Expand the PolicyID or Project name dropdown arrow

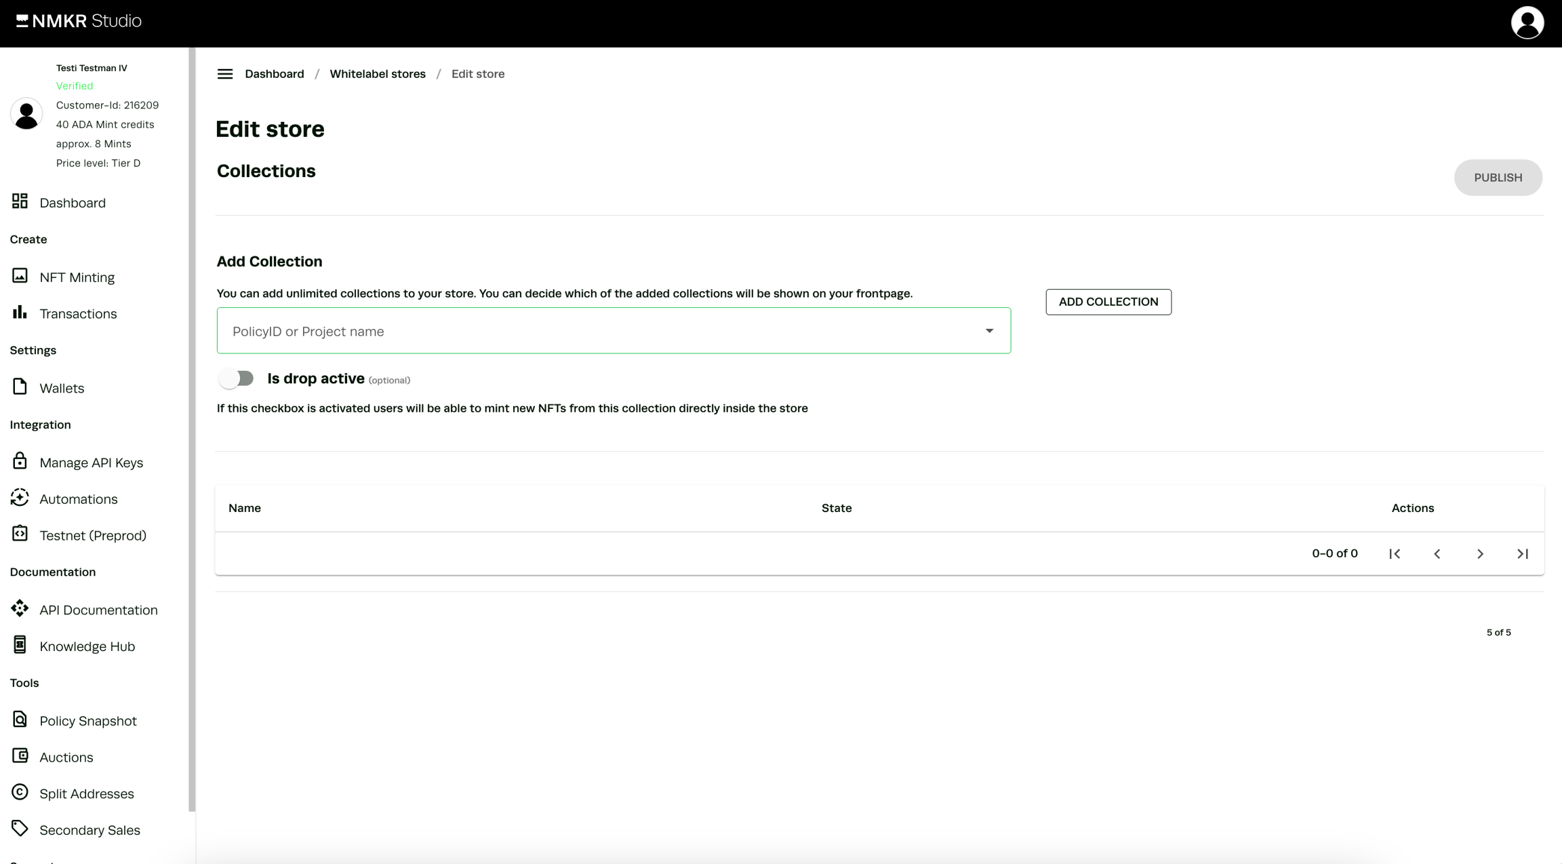pyautogui.click(x=989, y=331)
